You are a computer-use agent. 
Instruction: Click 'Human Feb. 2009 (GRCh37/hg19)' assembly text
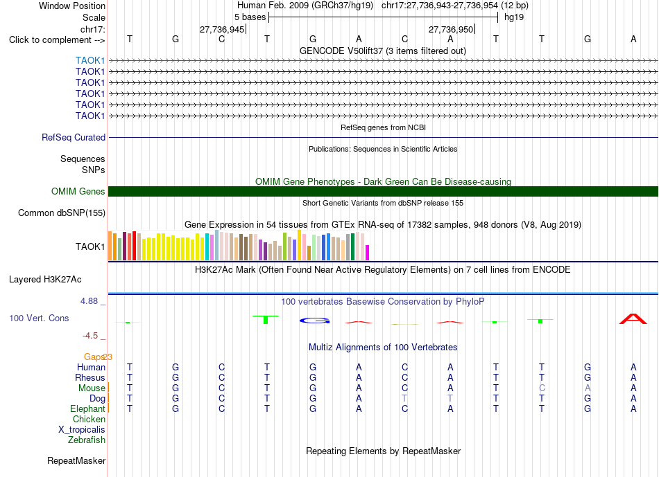click(305, 6)
